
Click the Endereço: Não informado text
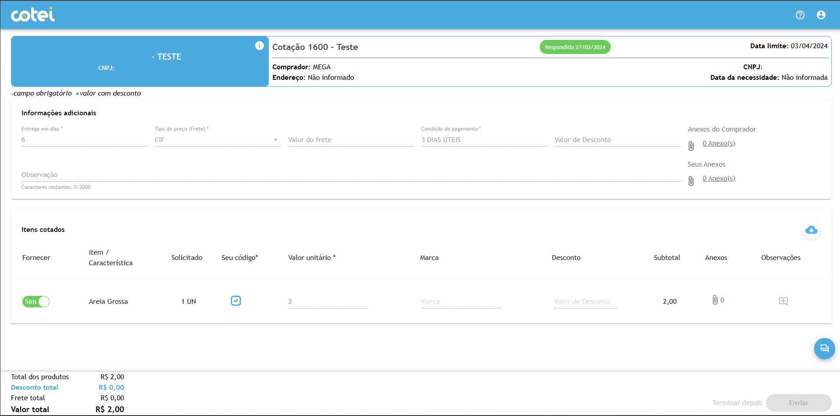click(x=313, y=78)
